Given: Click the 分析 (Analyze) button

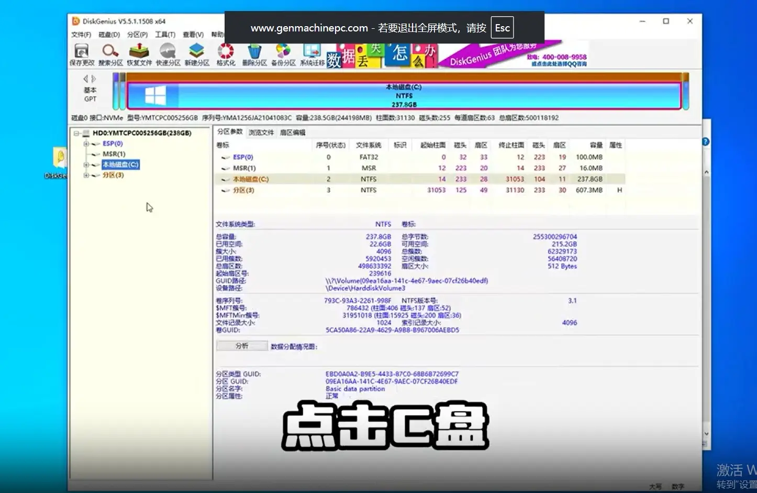Looking at the screenshot, I should [x=242, y=346].
